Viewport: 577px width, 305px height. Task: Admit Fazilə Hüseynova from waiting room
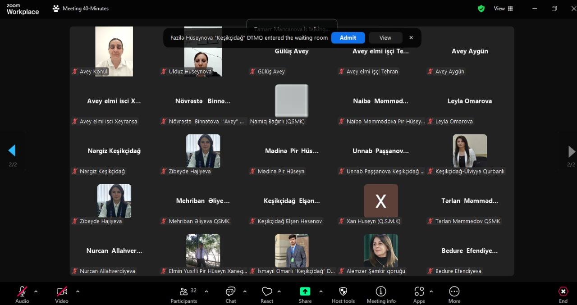tap(348, 38)
